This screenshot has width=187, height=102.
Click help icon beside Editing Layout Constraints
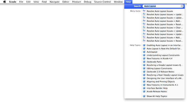144,68
